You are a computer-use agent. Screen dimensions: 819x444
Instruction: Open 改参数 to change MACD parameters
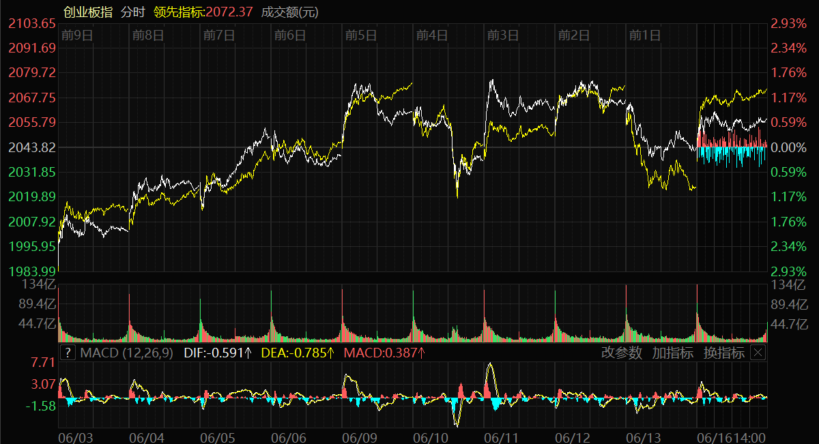point(622,353)
